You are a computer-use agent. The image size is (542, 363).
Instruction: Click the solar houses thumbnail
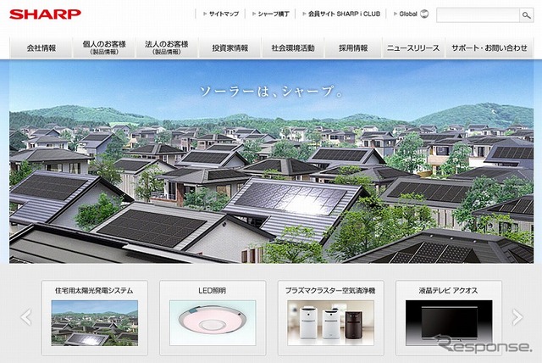click(95, 323)
